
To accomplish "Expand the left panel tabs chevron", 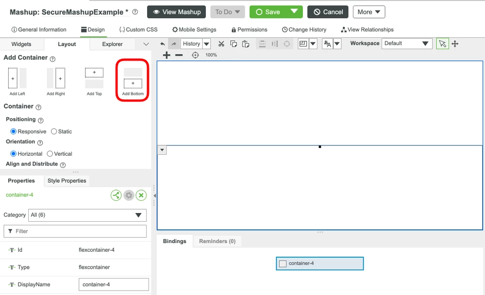I will pos(146,44).
